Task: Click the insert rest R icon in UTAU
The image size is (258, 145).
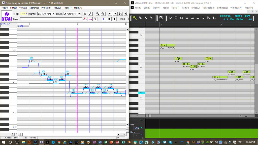Action: (x=95, y=19)
